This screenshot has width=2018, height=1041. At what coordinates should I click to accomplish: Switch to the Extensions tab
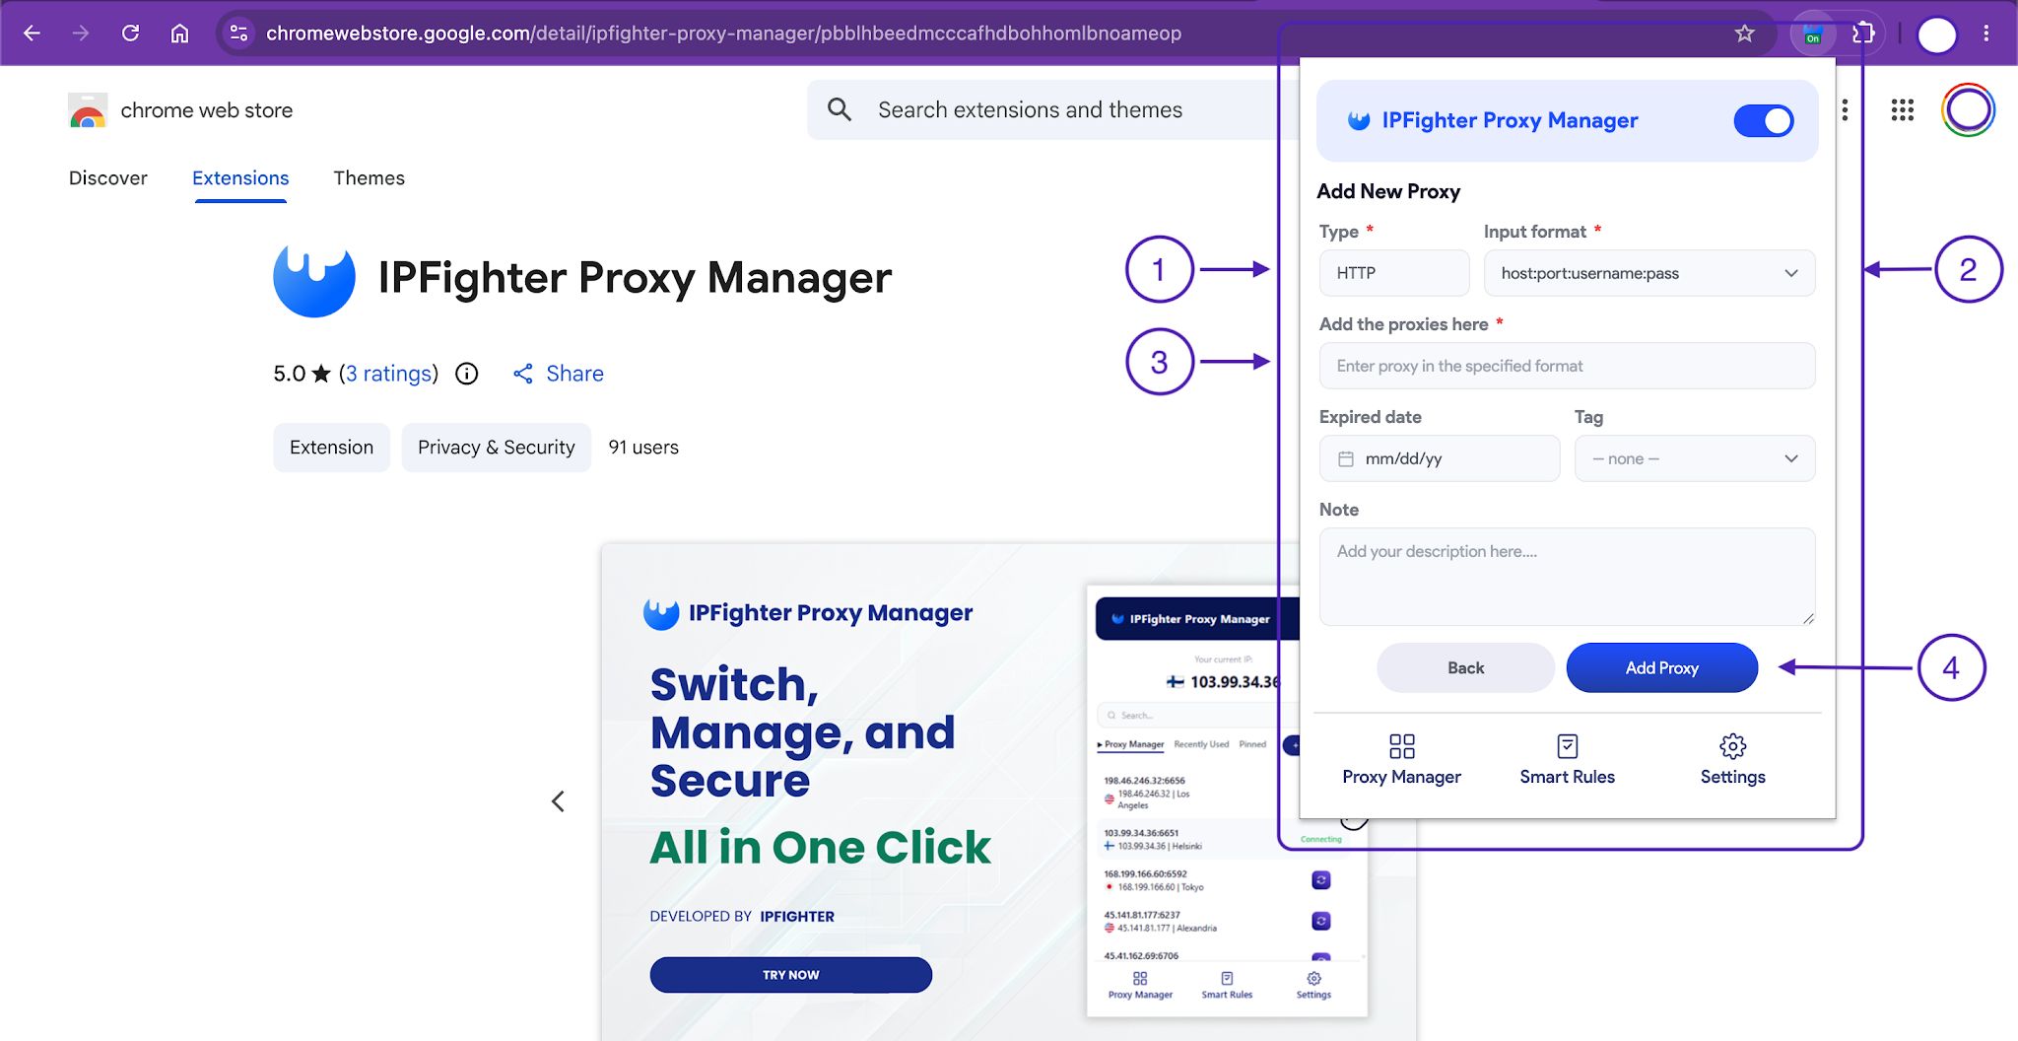pyautogui.click(x=240, y=178)
